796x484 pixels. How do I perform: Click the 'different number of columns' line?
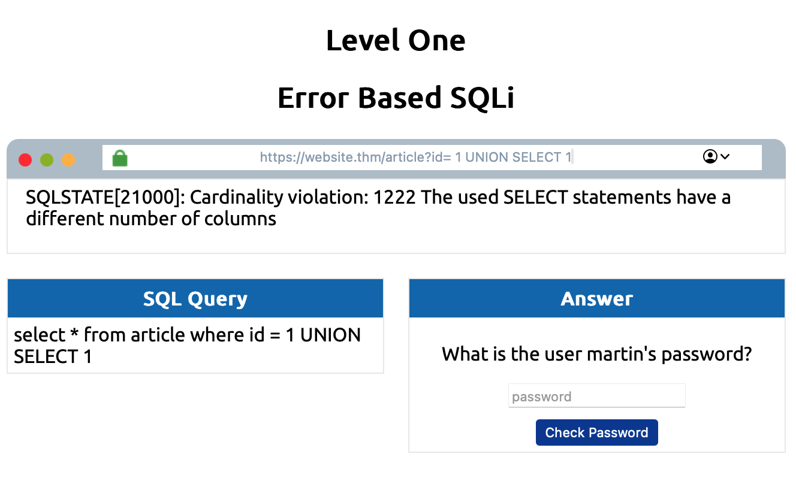point(151,219)
